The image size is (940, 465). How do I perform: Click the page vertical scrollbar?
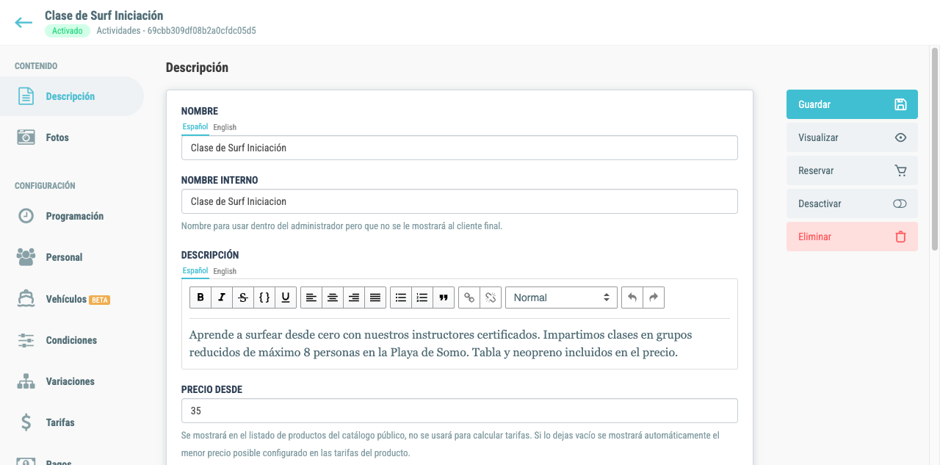tap(935, 150)
